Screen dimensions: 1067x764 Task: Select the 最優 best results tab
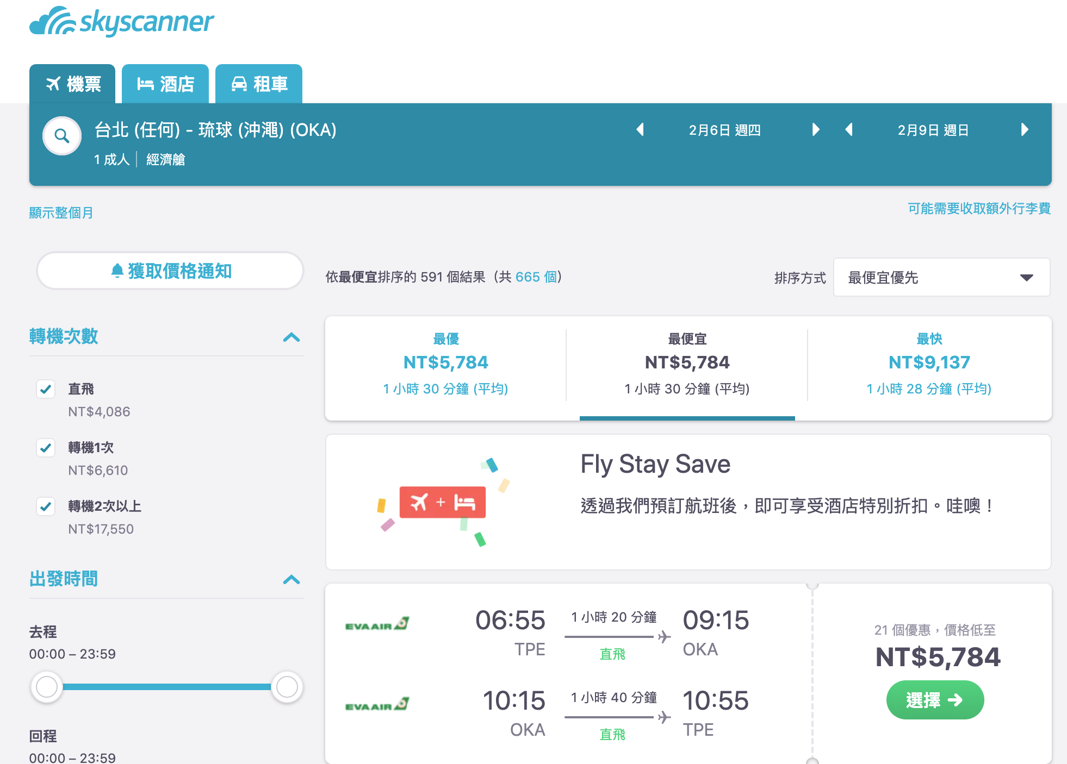pyautogui.click(x=446, y=365)
